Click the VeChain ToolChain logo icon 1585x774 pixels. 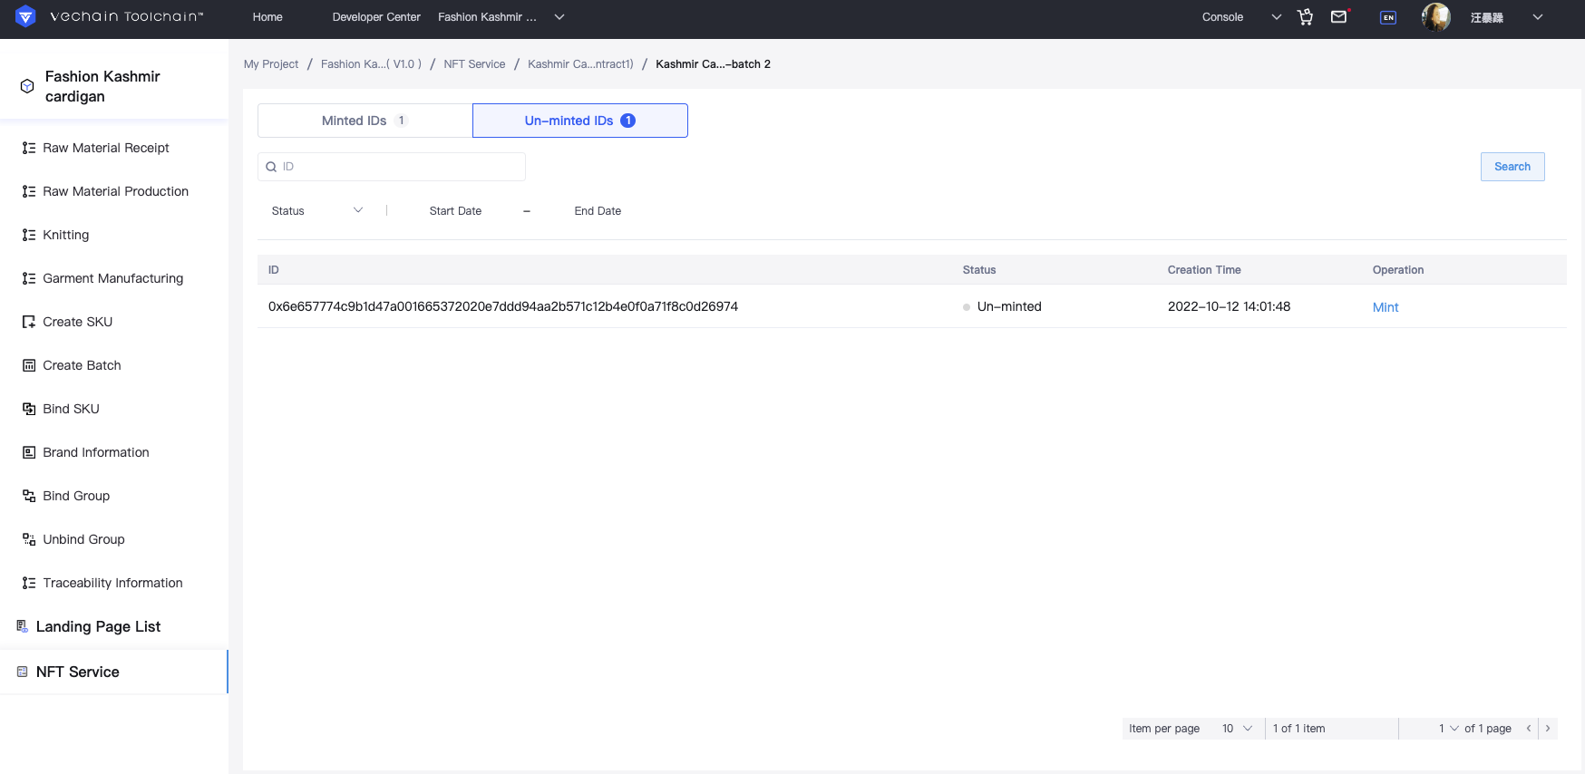[x=25, y=16]
